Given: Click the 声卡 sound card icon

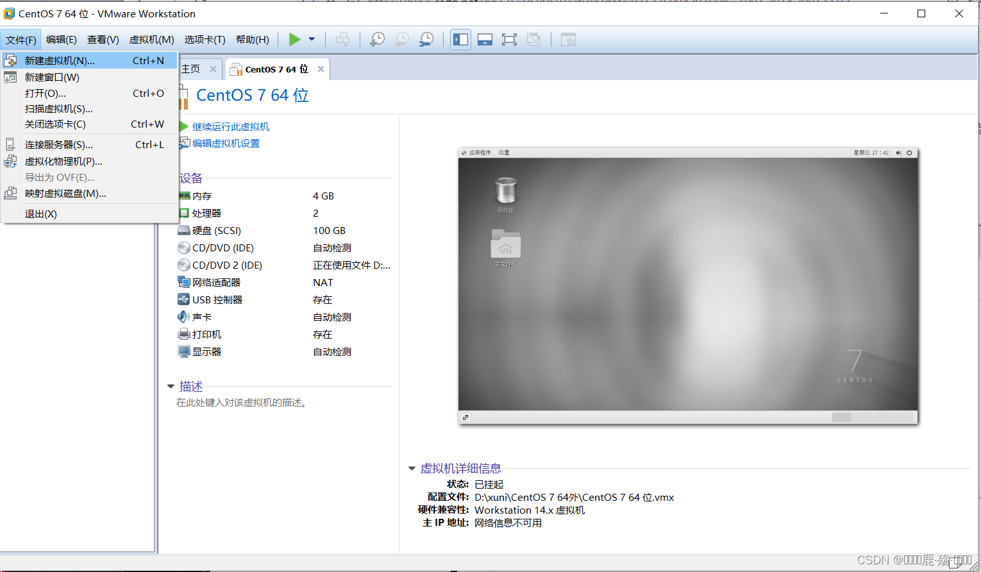Looking at the screenshot, I should pos(184,317).
